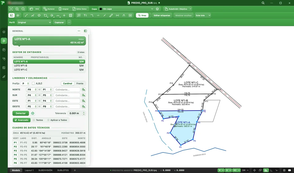The image size is (294, 173).
Task: Click the zoom extents icon
Action: 11,9
